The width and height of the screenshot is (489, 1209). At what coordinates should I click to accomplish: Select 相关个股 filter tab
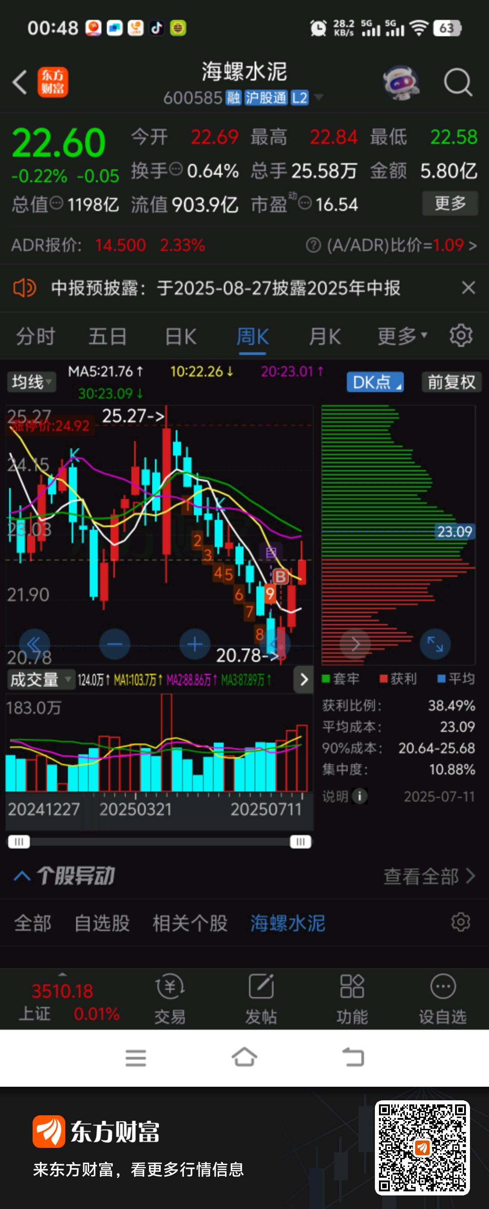click(x=190, y=923)
